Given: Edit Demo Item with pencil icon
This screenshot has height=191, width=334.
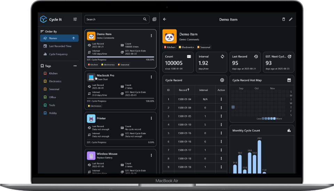Looking at the screenshot, I should (x=291, y=19).
